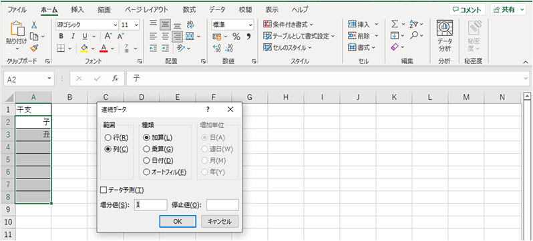This screenshot has height=241, width=533.
Task: Switch to the データ tab
Action: click(x=217, y=9)
